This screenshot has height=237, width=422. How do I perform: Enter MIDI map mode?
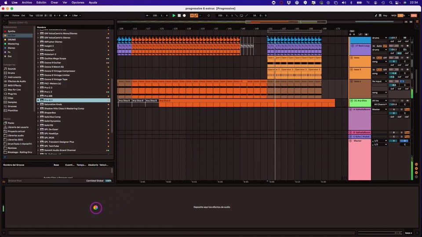point(393,16)
